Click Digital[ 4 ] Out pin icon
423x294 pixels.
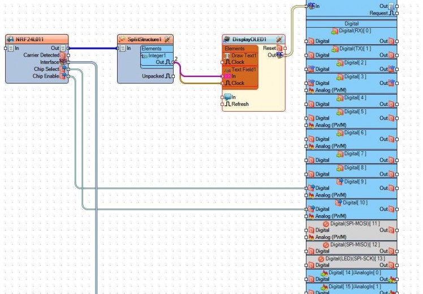click(391, 104)
